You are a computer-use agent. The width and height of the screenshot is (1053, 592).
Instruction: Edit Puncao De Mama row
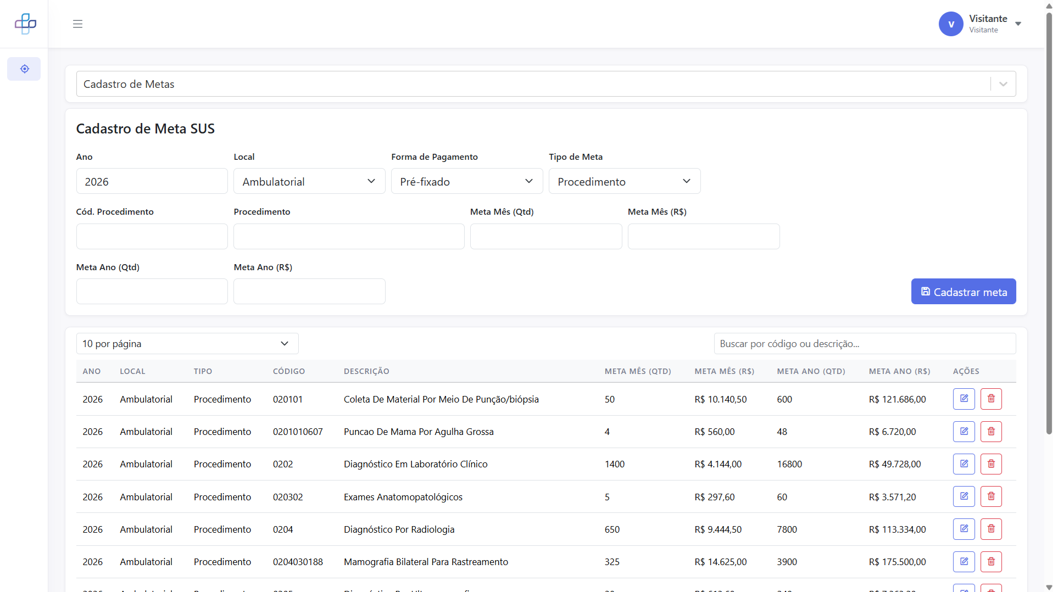tap(963, 432)
